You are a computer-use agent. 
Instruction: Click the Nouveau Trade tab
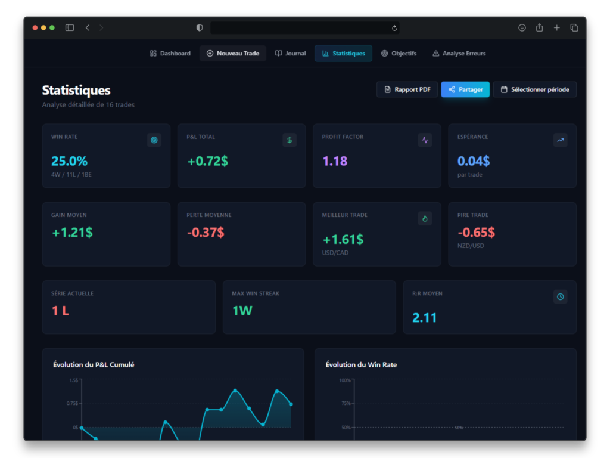coord(233,53)
